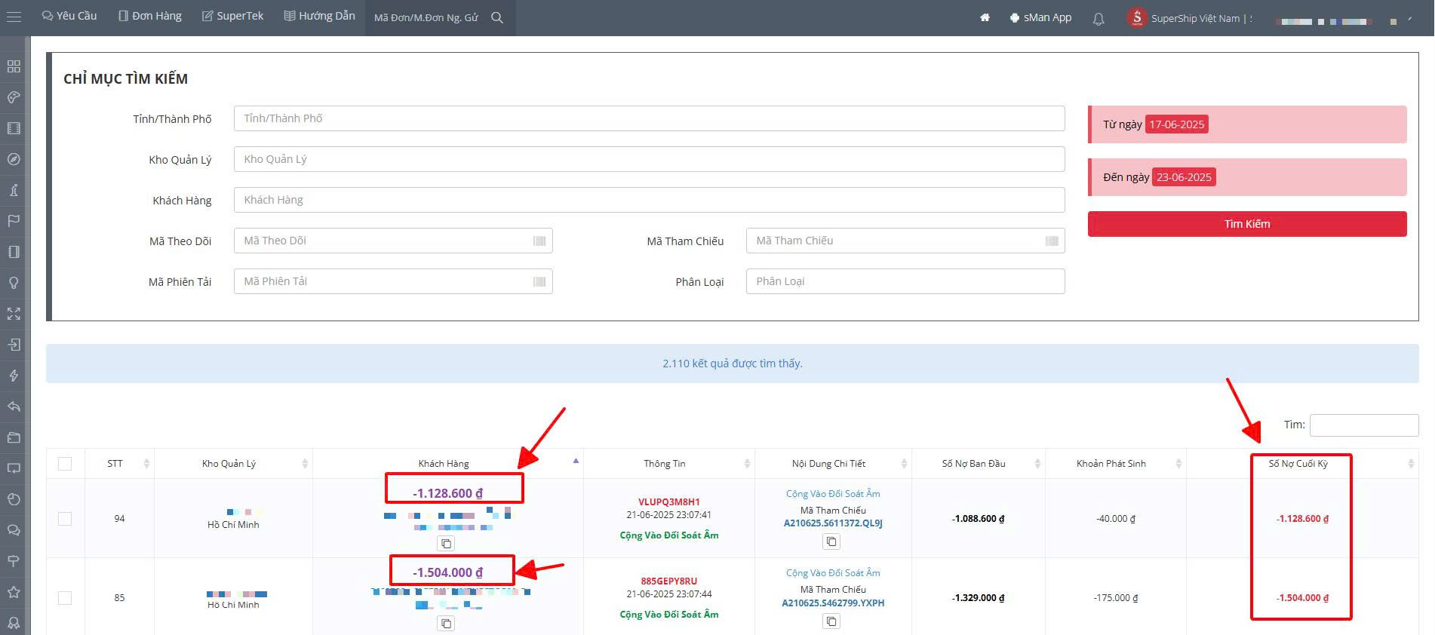Pick the Từ ngày date 17-06-2025
This screenshot has height=635, width=1435.
1177,124
